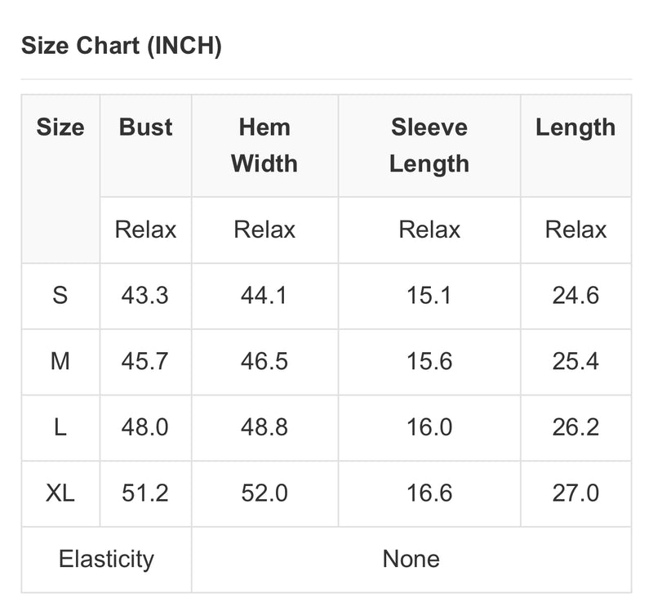Click the 51.2 bust value for XL
Viewport: 653px width, 598px height.
[x=145, y=493]
